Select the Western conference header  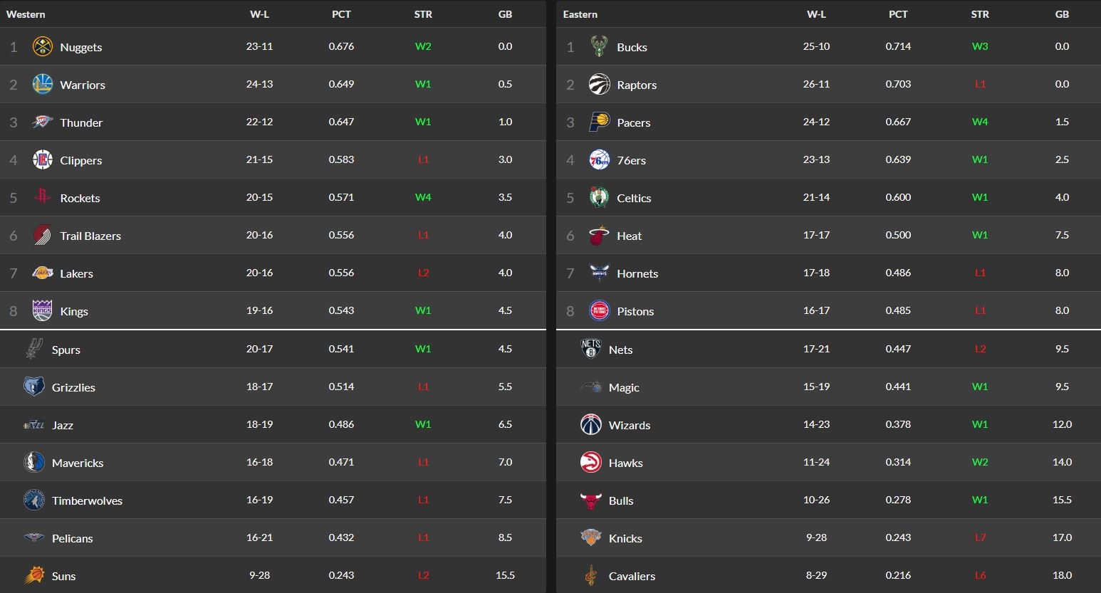click(x=26, y=14)
